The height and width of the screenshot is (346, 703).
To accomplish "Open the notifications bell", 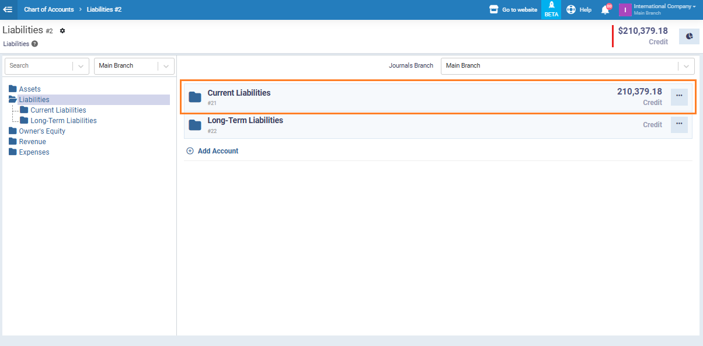I will pyautogui.click(x=605, y=9).
